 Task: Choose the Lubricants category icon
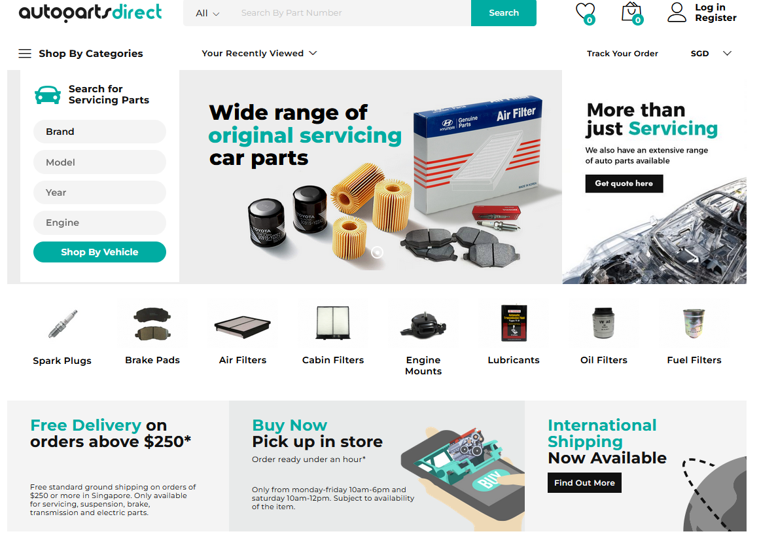coord(514,323)
